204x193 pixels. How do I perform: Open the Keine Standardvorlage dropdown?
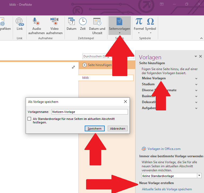[199, 176]
